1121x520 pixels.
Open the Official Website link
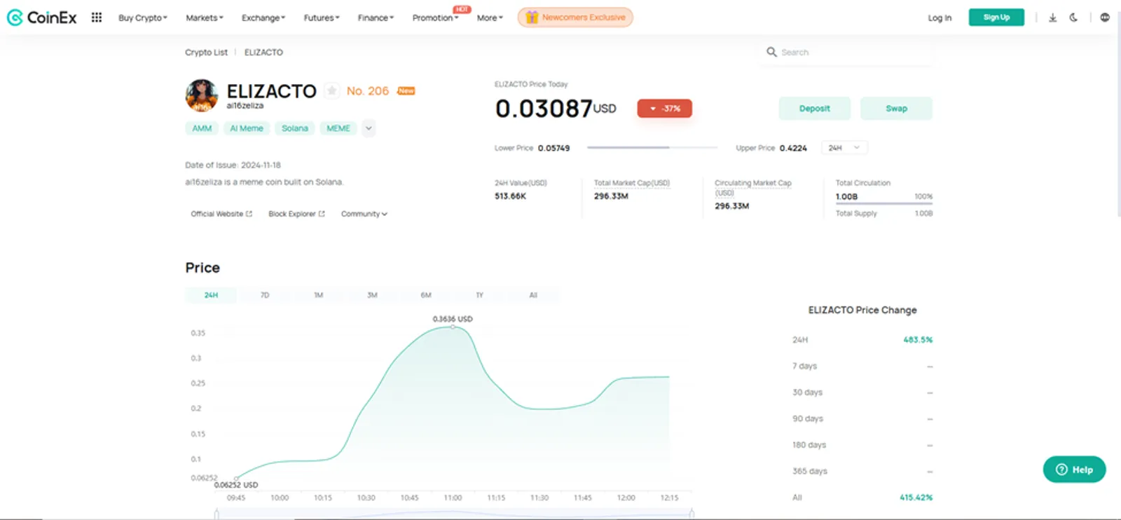click(x=221, y=214)
